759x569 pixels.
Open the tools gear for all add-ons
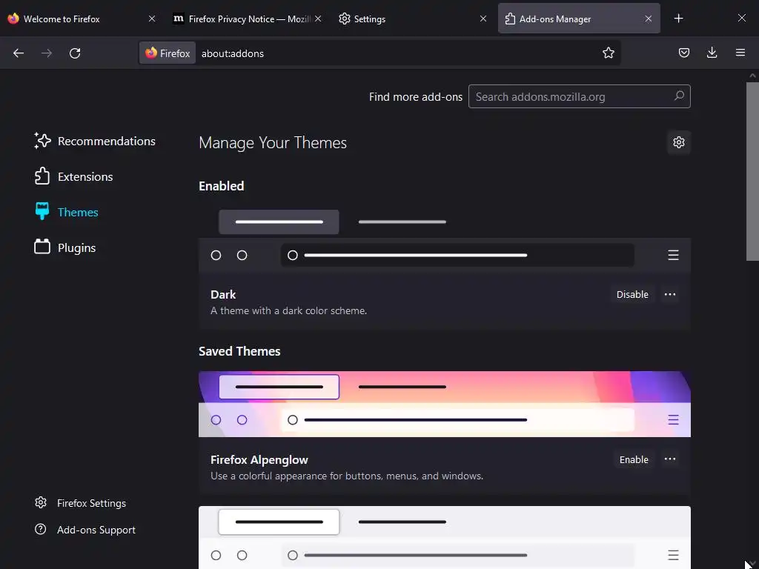coord(679,142)
